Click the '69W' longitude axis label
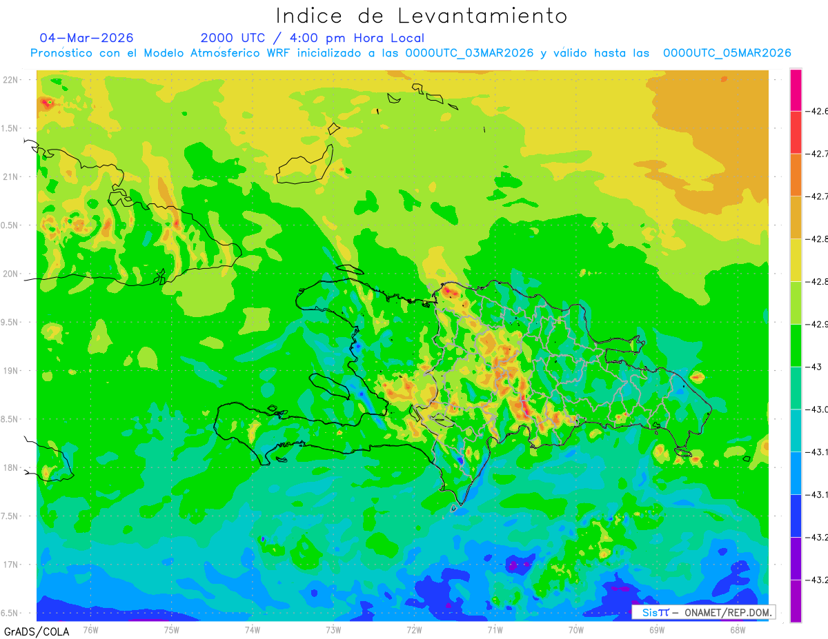 [657, 630]
